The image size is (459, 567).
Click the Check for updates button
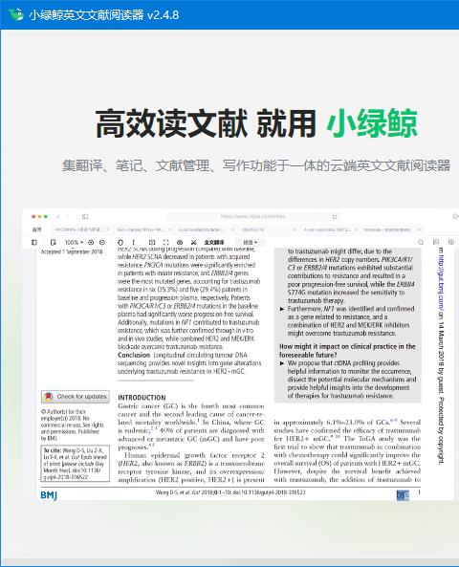click(x=76, y=397)
